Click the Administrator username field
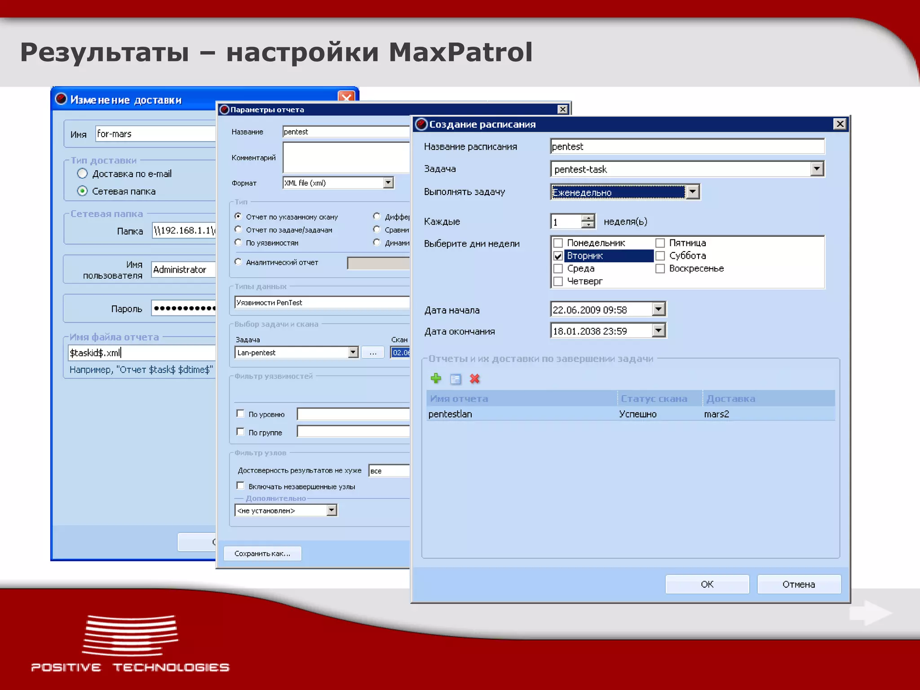The width and height of the screenshot is (920, 690). click(183, 270)
